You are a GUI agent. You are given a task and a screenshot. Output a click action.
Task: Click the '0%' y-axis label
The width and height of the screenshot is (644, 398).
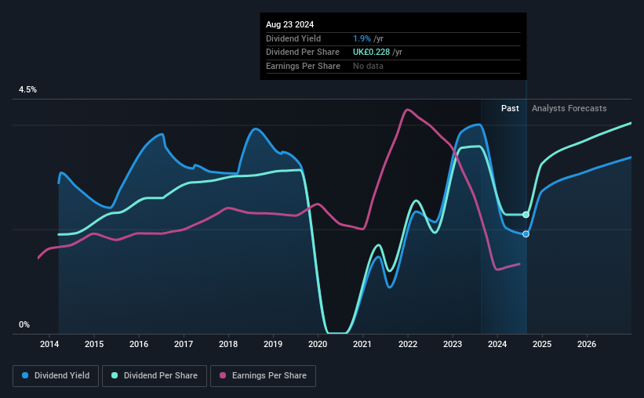pyautogui.click(x=24, y=324)
